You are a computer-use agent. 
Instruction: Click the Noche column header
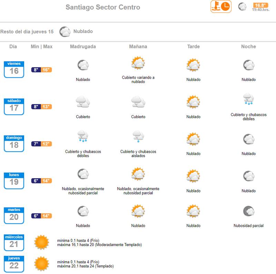point(248,47)
